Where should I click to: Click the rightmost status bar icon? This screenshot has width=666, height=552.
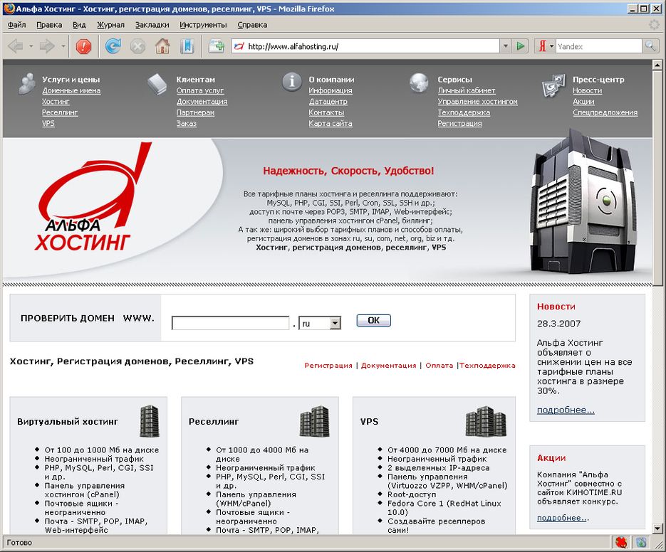641,542
